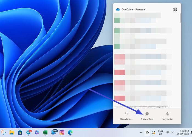Open Microsoft Store from taskbar
The width and height of the screenshot is (192, 137).
tap(20, 132)
